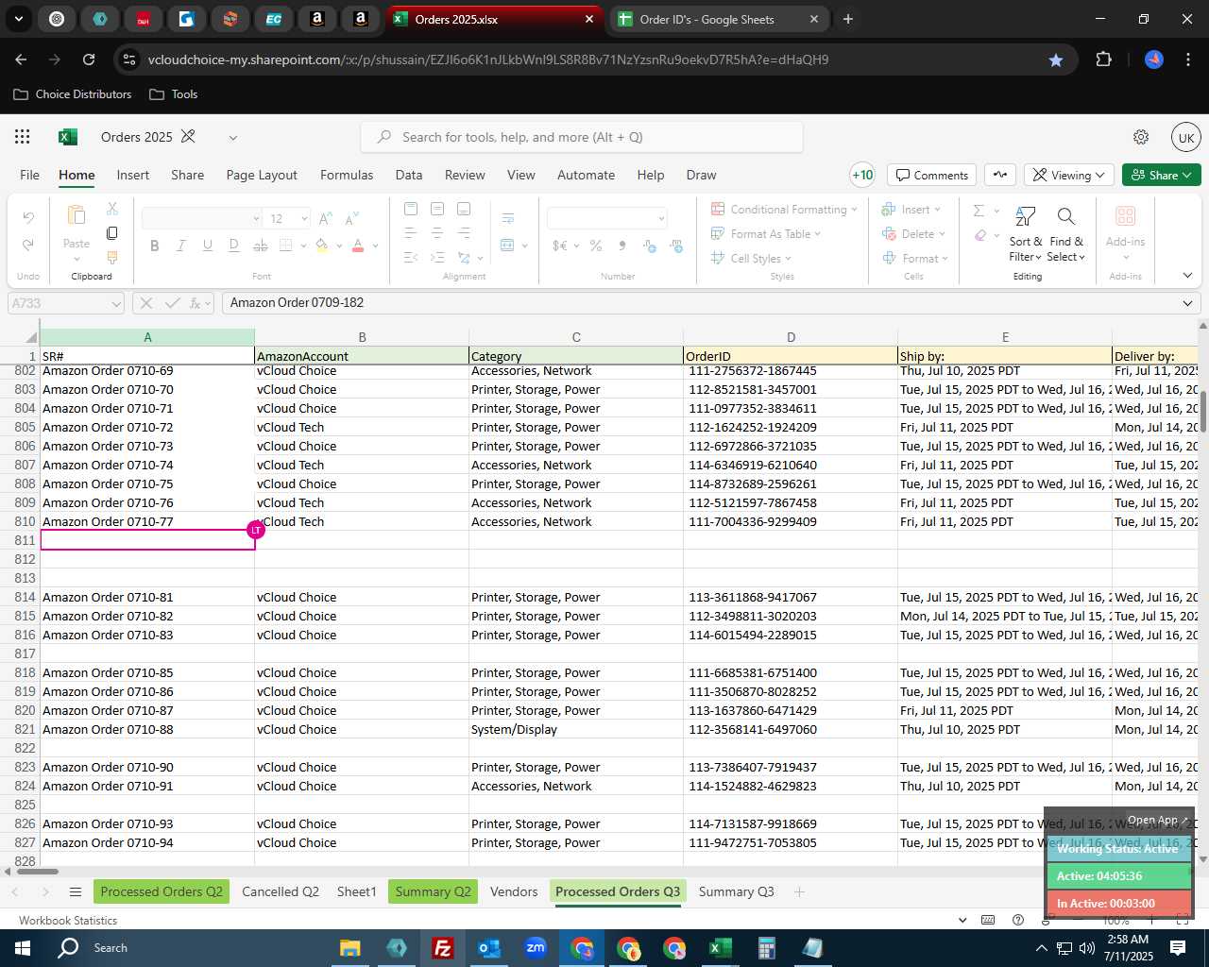Show the +10 collaborators list
The height and width of the screenshot is (967, 1209).
(862, 175)
